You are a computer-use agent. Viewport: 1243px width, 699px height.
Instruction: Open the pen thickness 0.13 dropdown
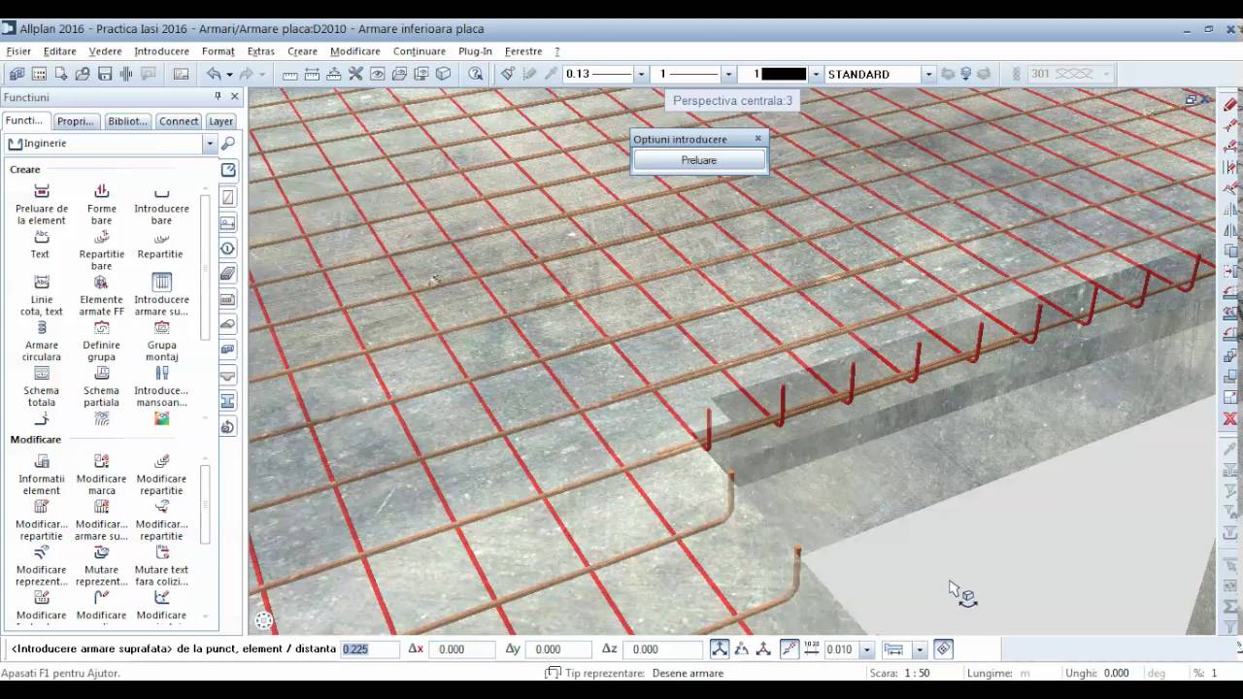point(641,74)
